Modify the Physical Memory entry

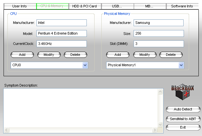[x=145, y=55]
